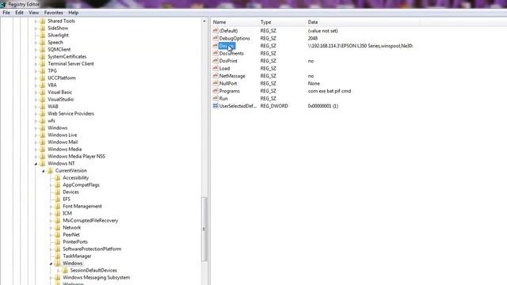Click the PrinterPorts folder icon

pos(58,241)
